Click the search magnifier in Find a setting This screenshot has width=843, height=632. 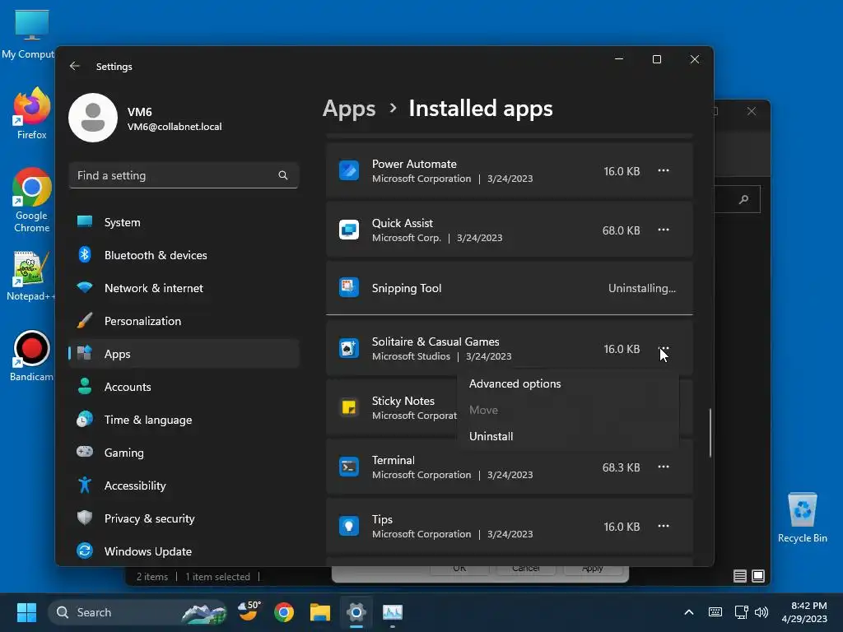(x=283, y=175)
